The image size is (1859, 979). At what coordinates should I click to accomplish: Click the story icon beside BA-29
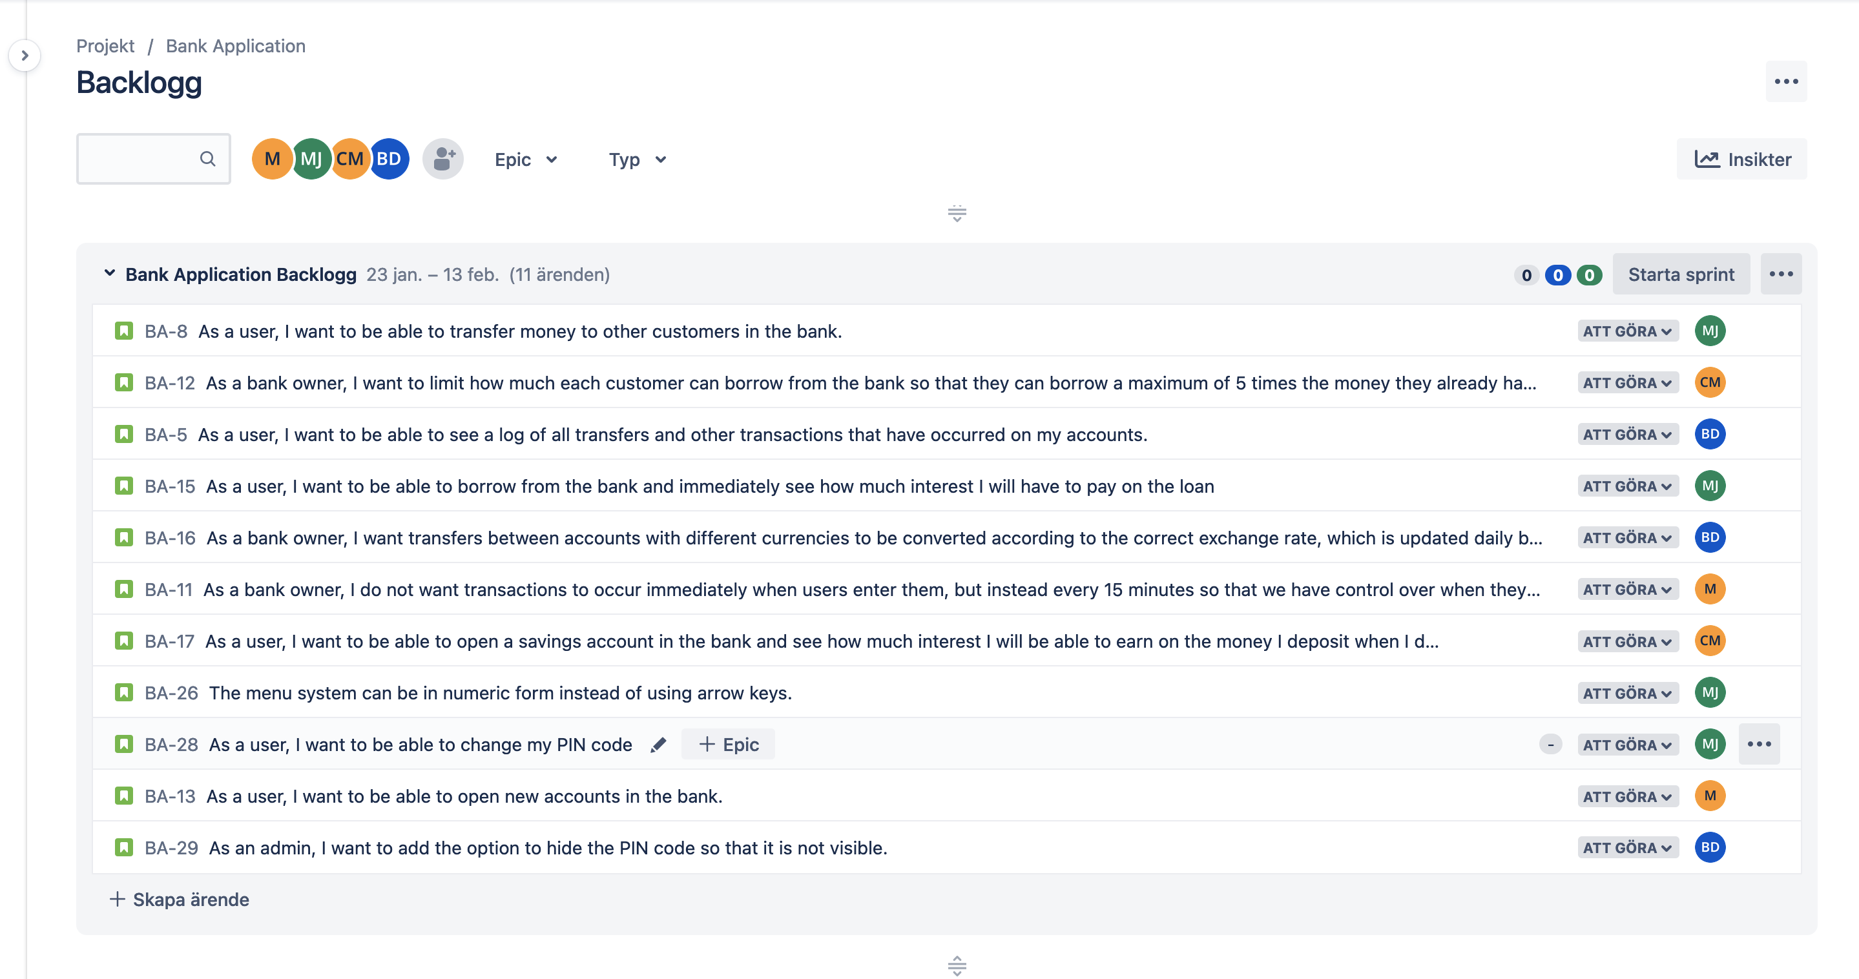coord(123,847)
